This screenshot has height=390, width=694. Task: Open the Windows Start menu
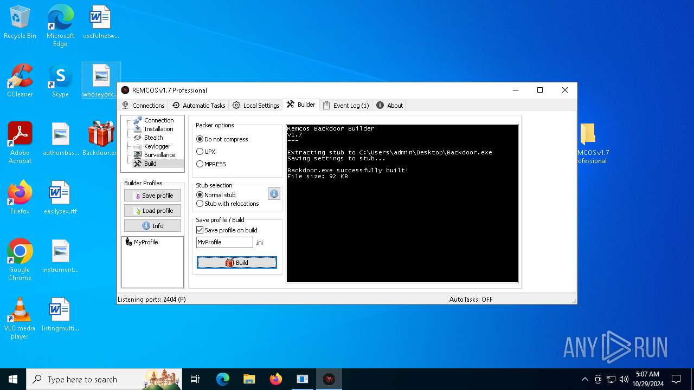pos(13,379)
